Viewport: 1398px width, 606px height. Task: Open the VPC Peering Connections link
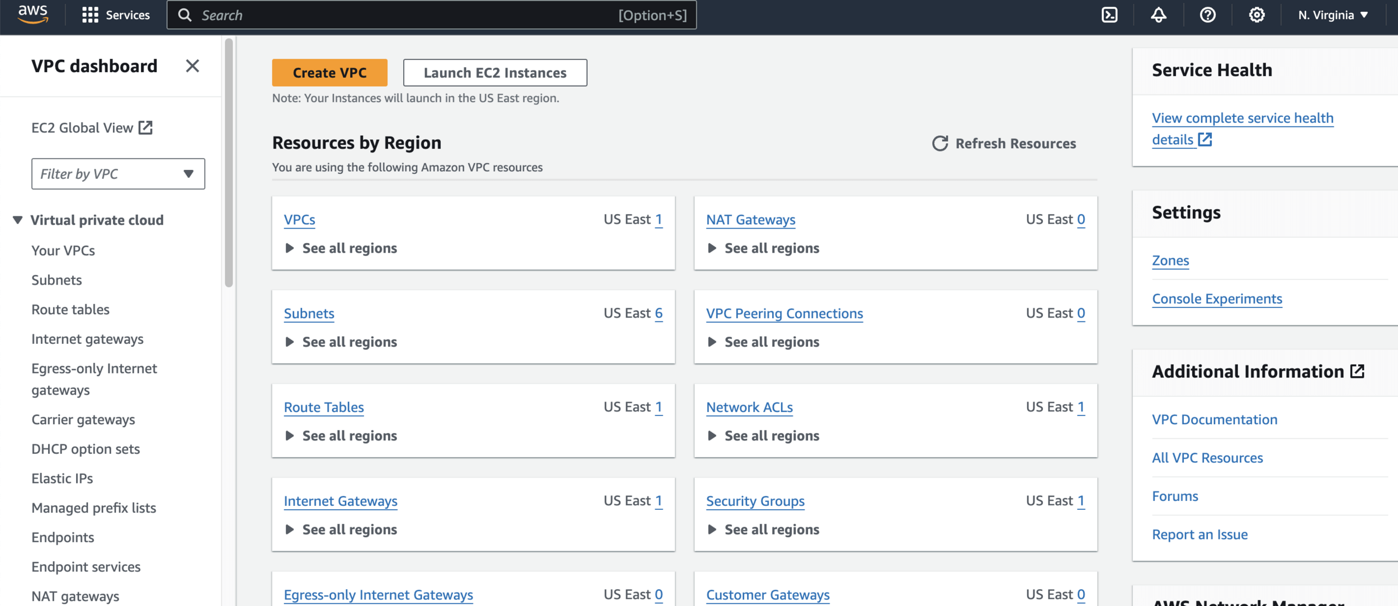(784, 314)
